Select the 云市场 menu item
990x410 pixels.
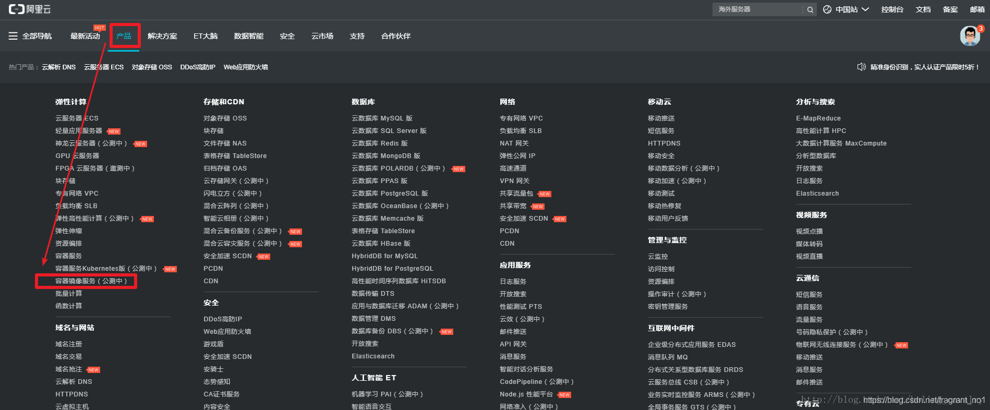[x=322, y=36]
